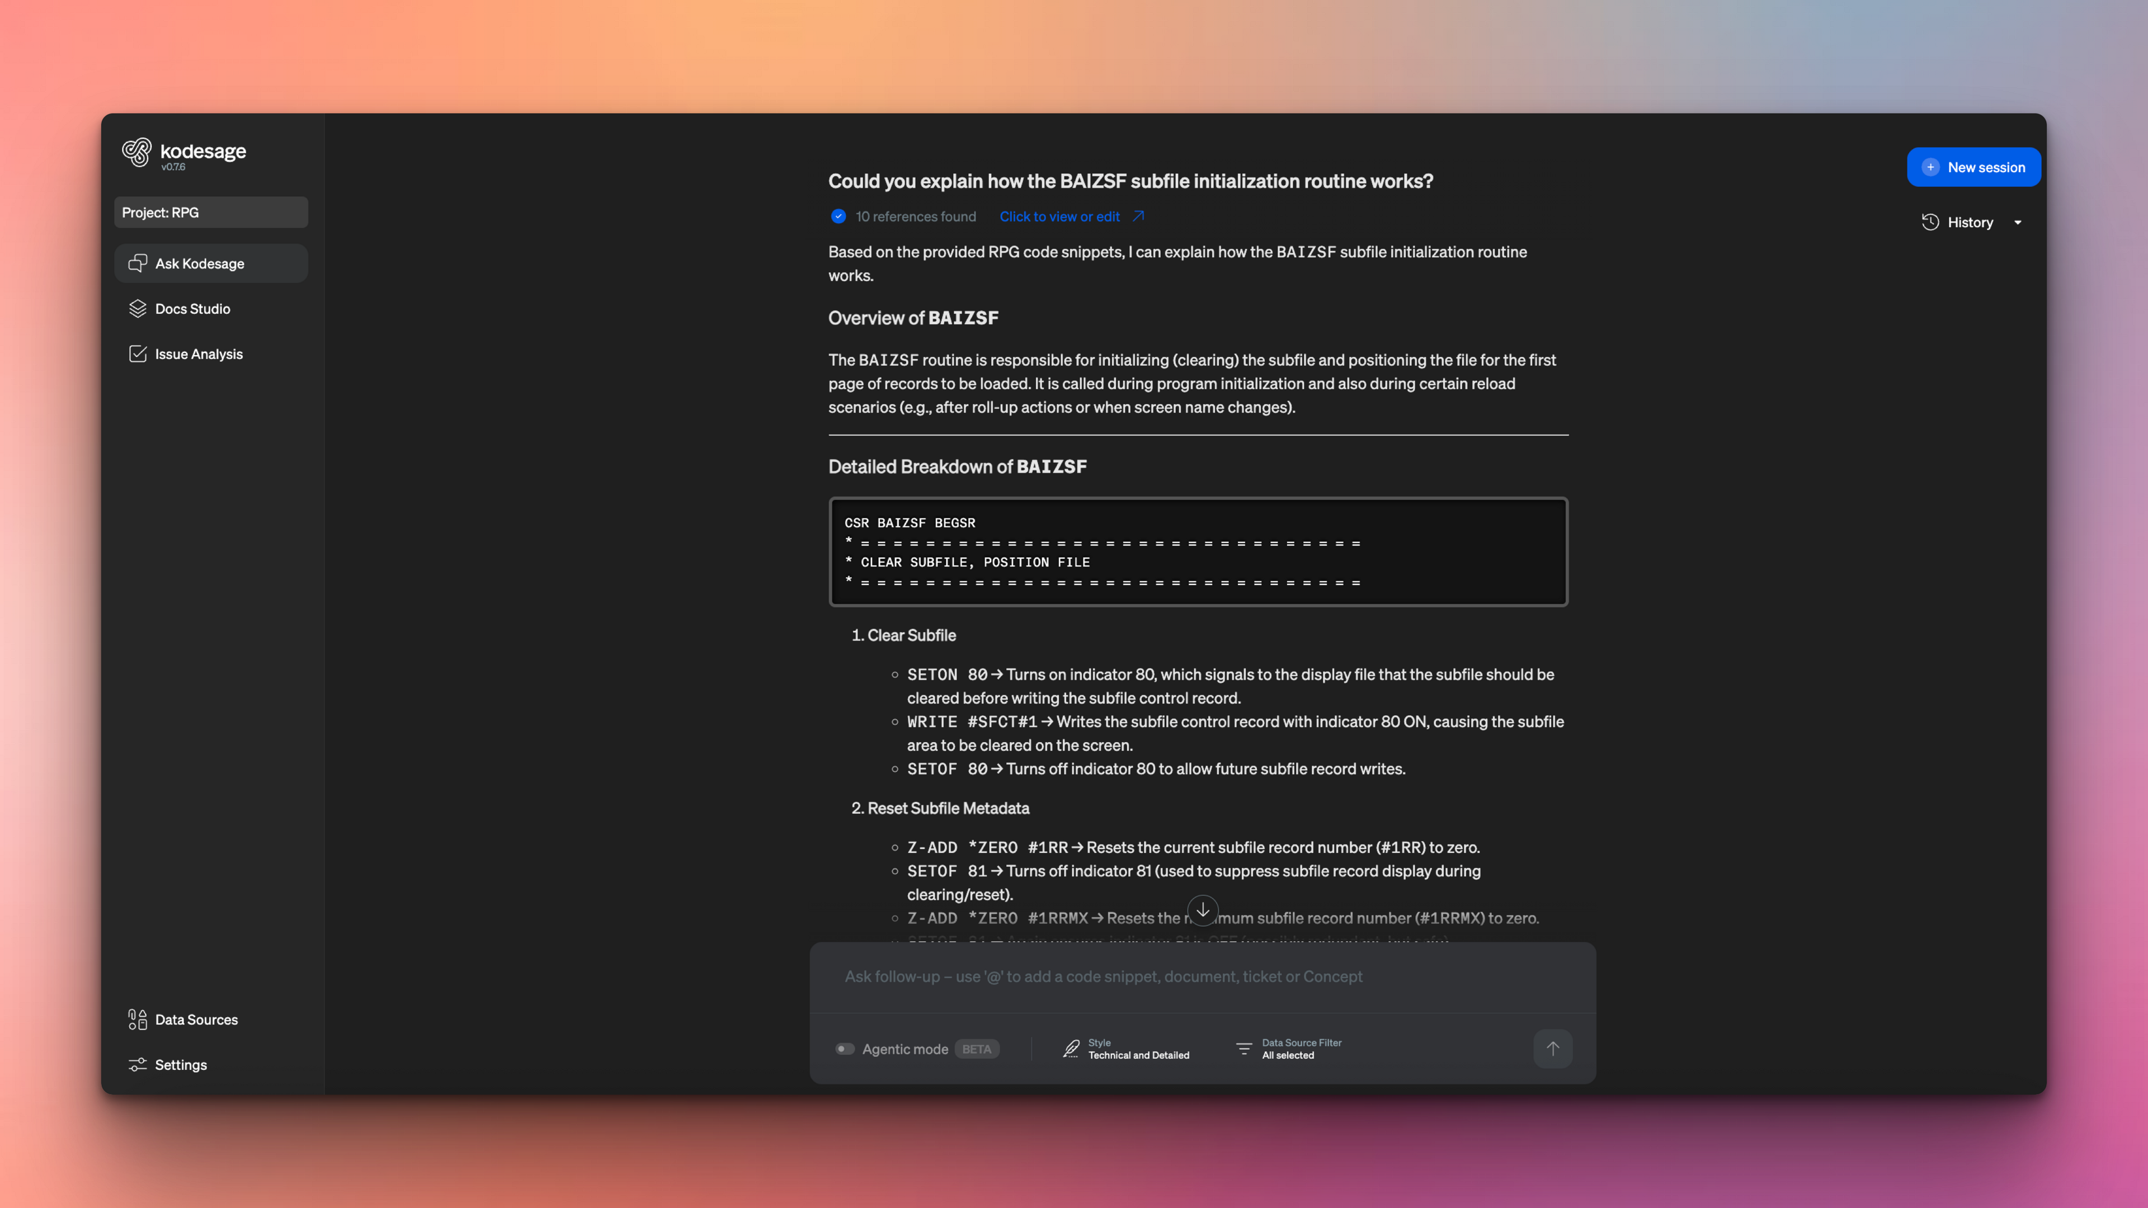
Task: Select the Project: RPG selector
Action: pyautogui.click(x=211, y=213)
